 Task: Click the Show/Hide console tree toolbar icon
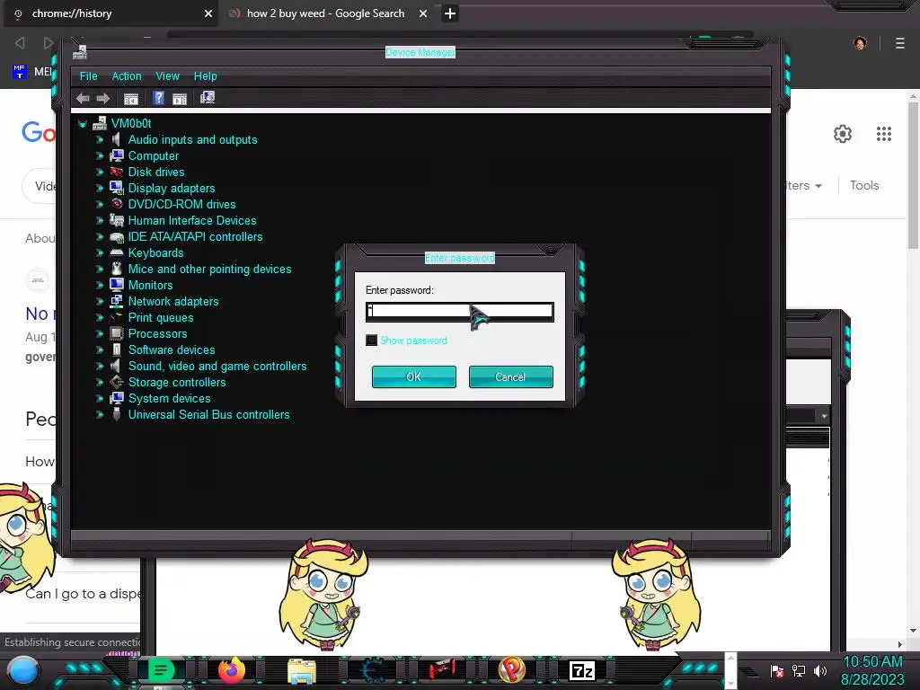(131, 99)
